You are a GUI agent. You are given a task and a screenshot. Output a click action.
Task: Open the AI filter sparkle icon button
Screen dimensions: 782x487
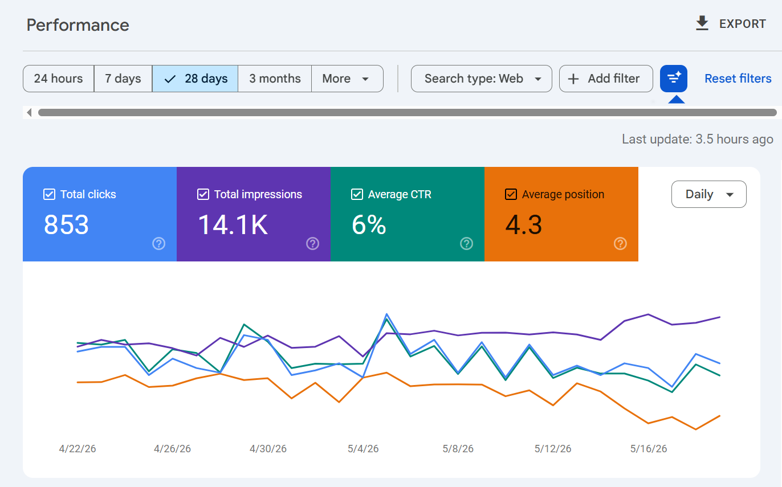[674, 79]
